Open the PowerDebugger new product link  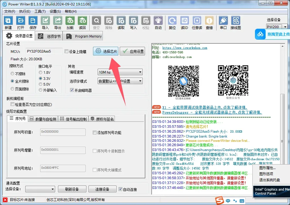click(212, 112)
